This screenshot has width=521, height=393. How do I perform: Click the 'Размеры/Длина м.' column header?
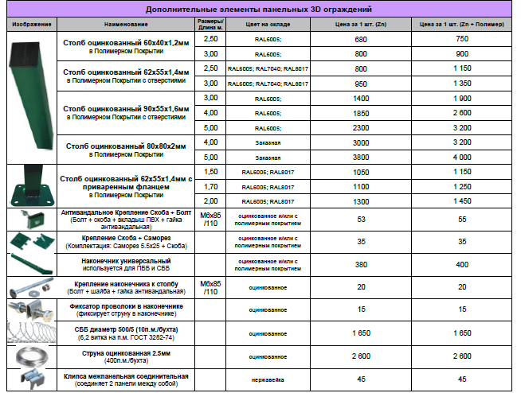click(210, 24)
